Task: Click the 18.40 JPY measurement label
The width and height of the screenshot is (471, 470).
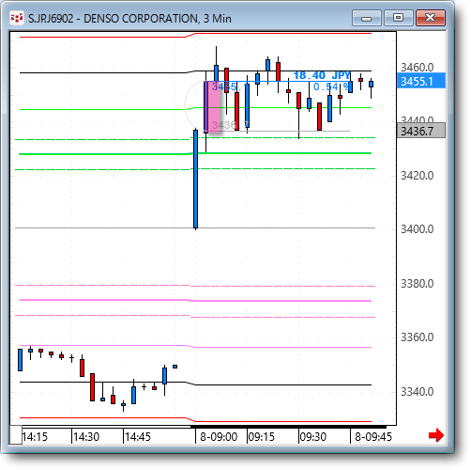Action: [x=322, y=75]
